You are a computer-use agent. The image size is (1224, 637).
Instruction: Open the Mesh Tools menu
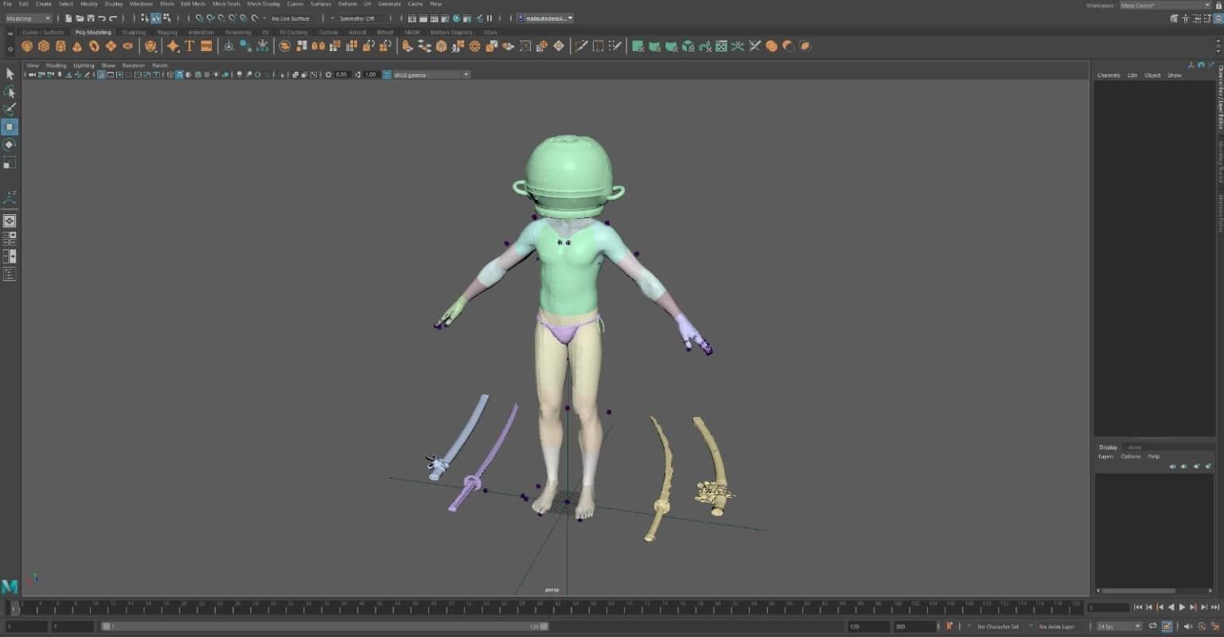[x=226, y=4]
